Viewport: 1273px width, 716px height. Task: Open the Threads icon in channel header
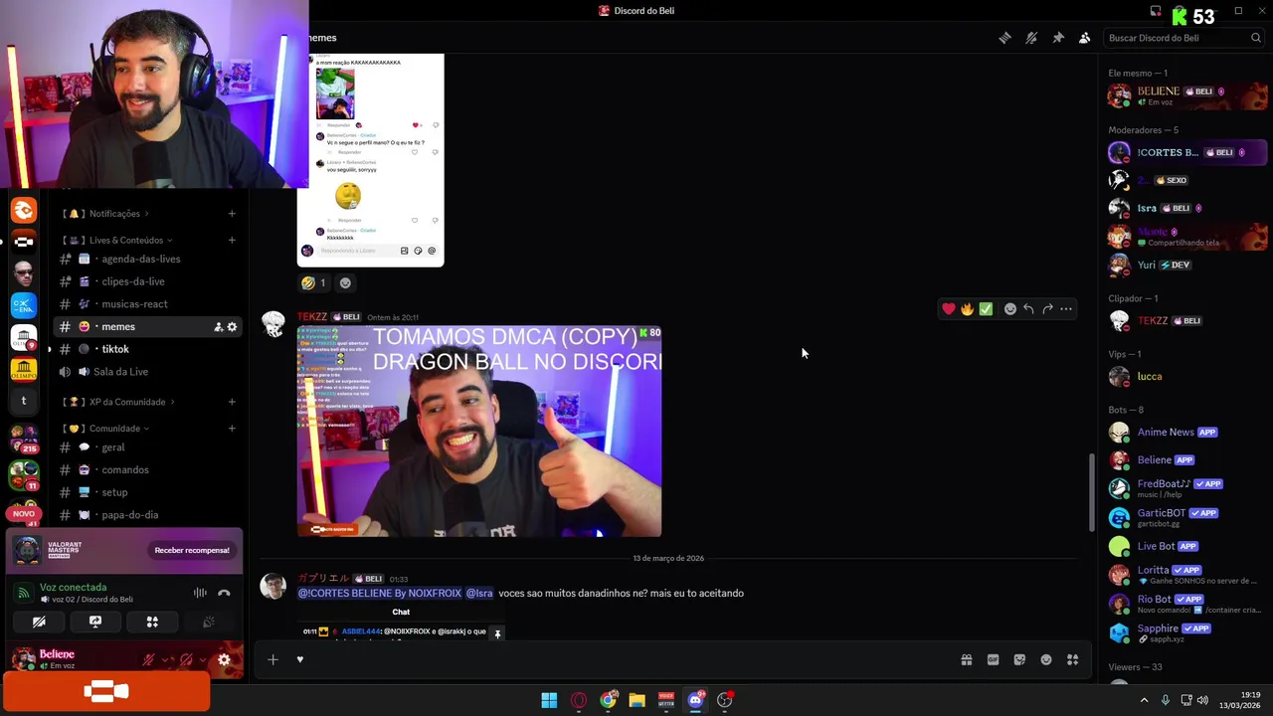(1005, 38)
